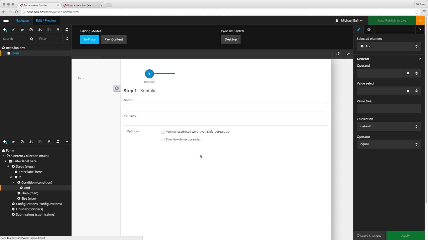Collapse the Content Collection (main) node
This screenshot has height=240, width=428.
tap(4, 156)
